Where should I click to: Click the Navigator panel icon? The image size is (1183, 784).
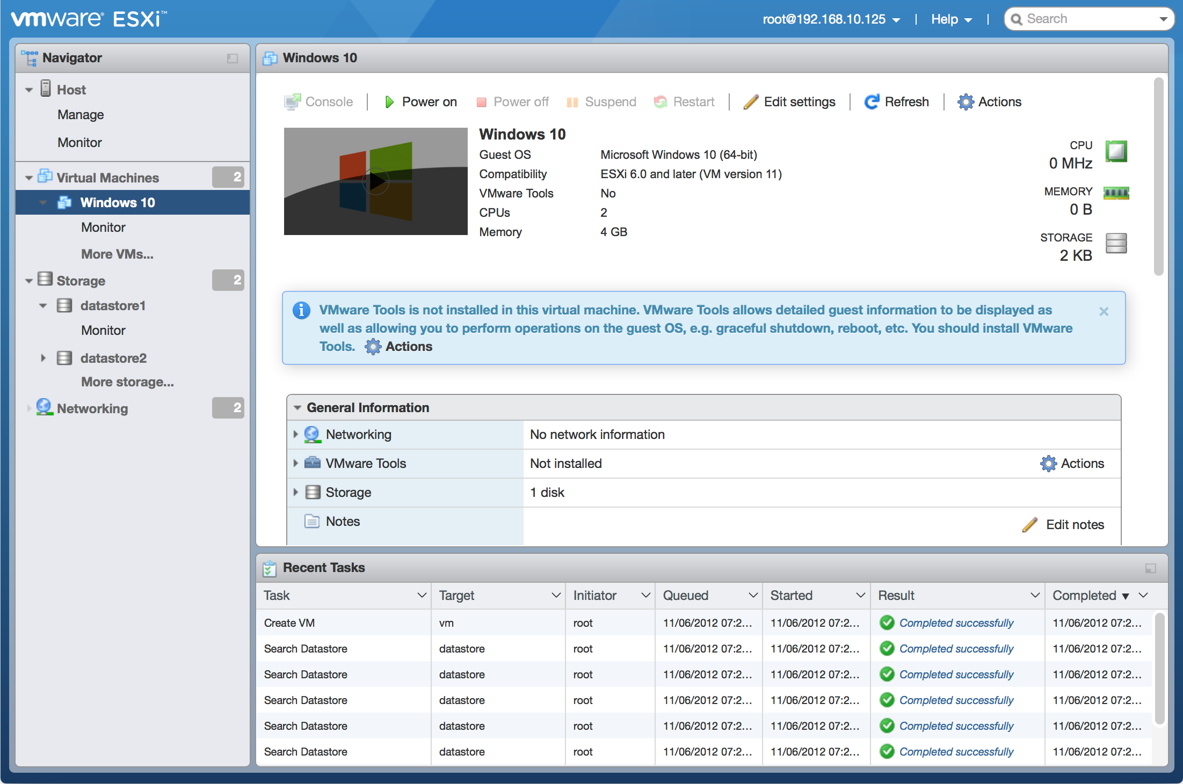pyautogui.click(x=29, y=58)
